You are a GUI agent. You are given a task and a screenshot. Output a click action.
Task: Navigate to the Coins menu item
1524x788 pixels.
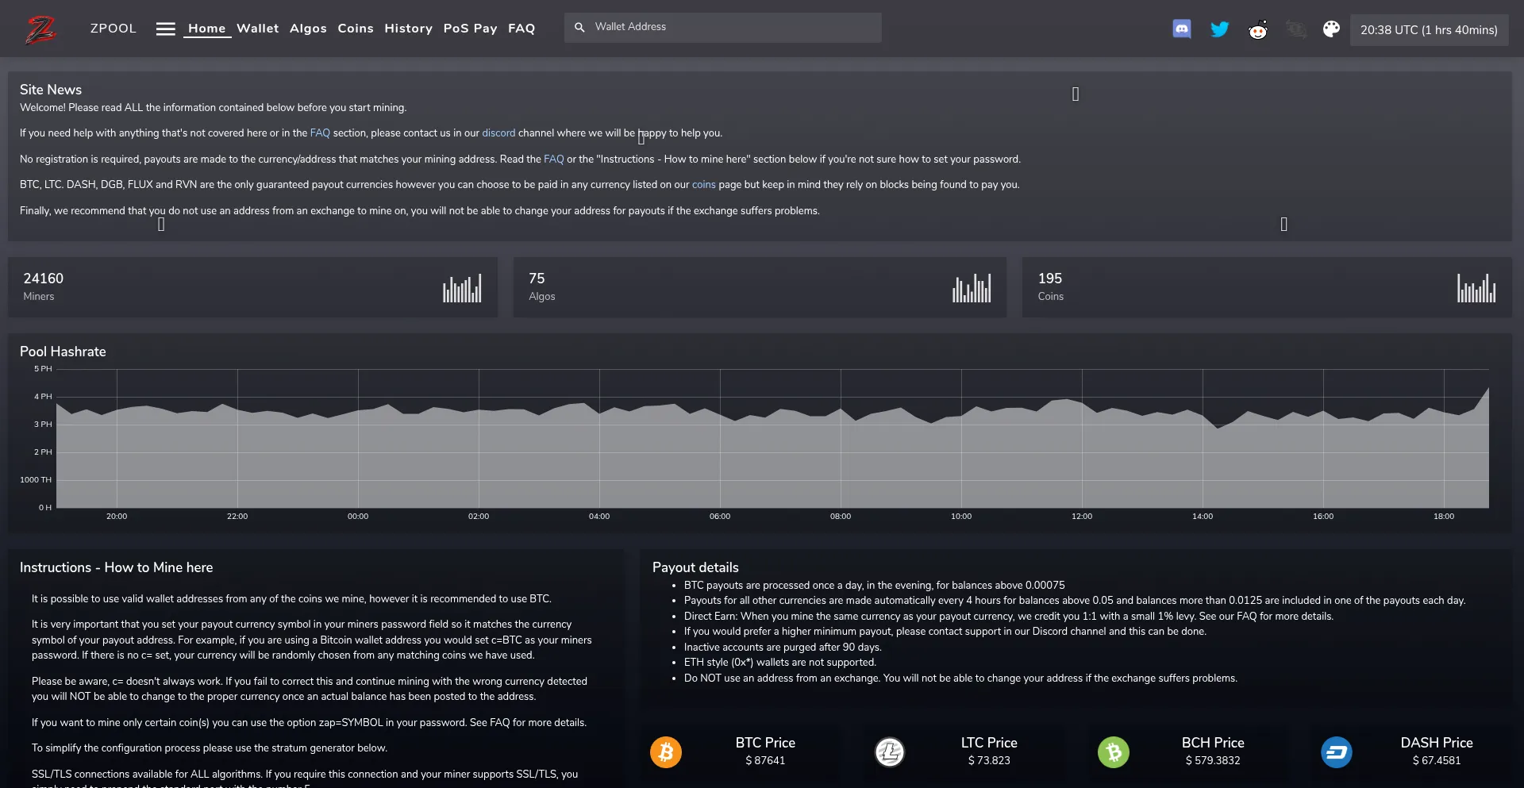pos(356,29)
